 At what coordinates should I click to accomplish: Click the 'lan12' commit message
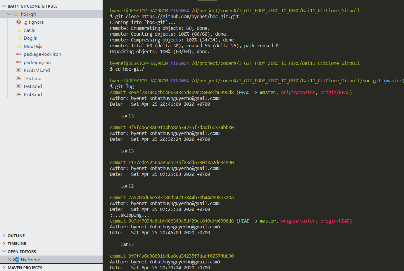[127, 186]
